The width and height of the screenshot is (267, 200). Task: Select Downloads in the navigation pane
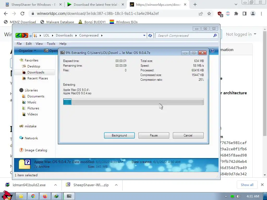pyautogui.click(x=36, y=72)
